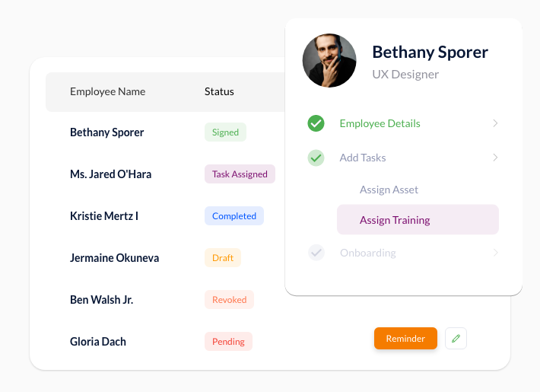This screenshot has width=540, height=392.
Task: Select the Assign Asset menu item
Action: (x=389, y=190)
